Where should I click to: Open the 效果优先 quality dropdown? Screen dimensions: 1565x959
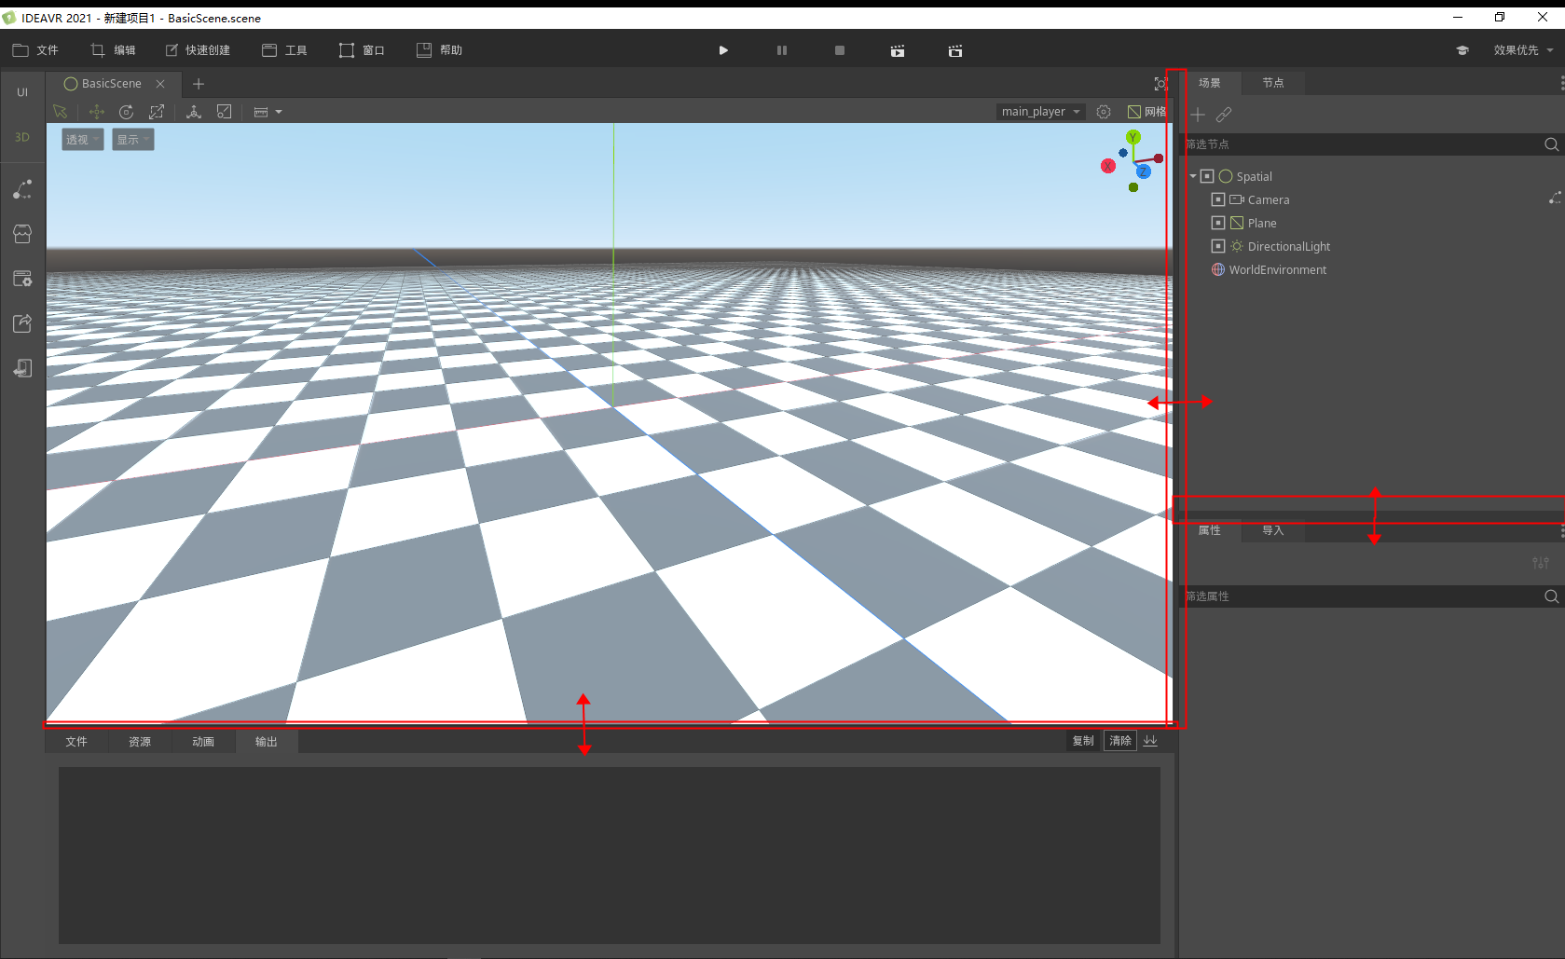[1523, 50]
